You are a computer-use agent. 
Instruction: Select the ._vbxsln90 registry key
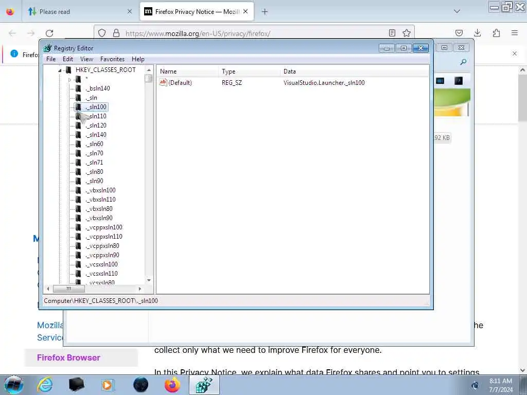point(99,218)
